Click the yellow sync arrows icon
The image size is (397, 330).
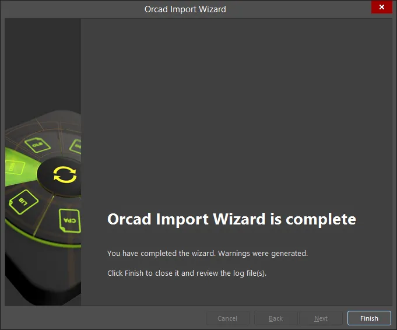tap(65, 175)
